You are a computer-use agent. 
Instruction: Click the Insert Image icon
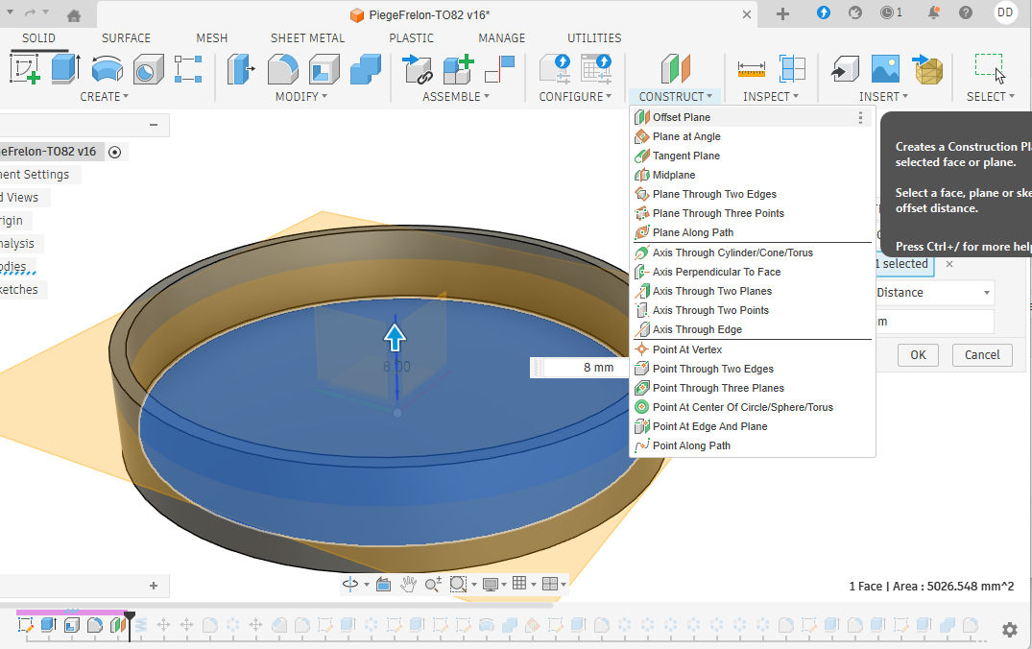(885, 69)
